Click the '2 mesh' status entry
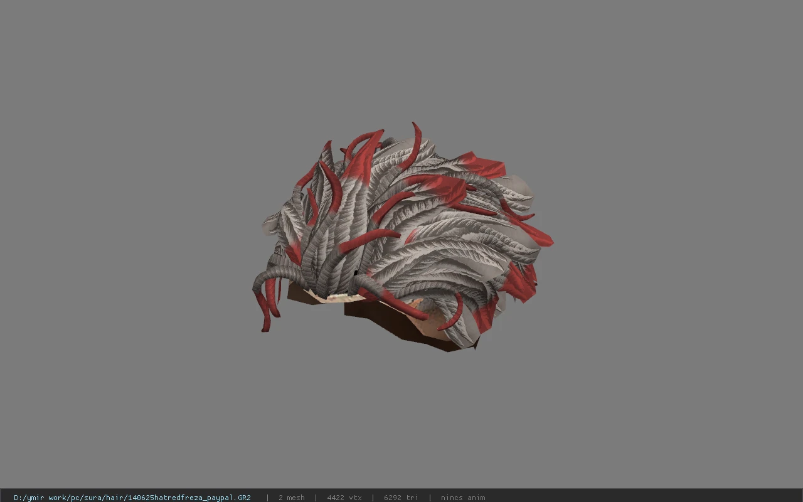The image size is (803, 502). tap(292, 498)
